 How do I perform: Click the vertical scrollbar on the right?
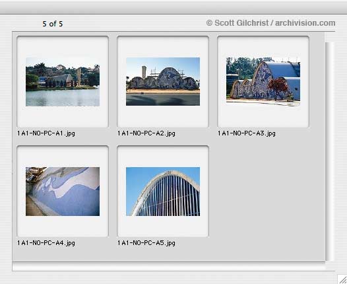(329, 151)
